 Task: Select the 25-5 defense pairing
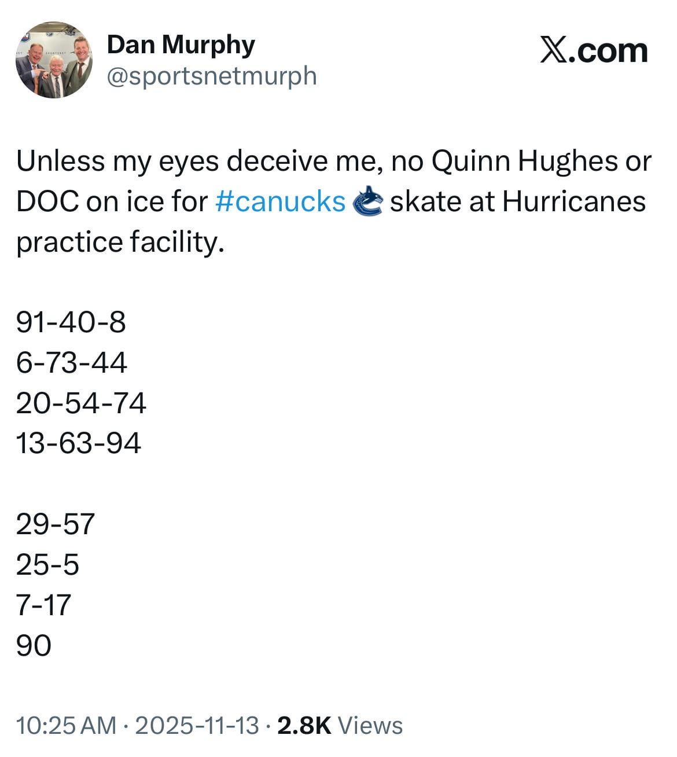pos(47,564)
